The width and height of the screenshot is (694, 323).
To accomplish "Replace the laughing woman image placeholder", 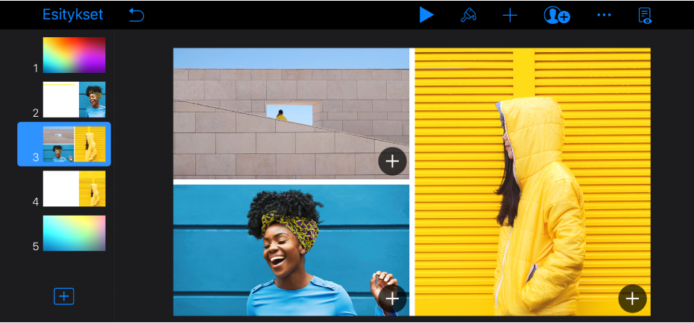I will point(392,298).
